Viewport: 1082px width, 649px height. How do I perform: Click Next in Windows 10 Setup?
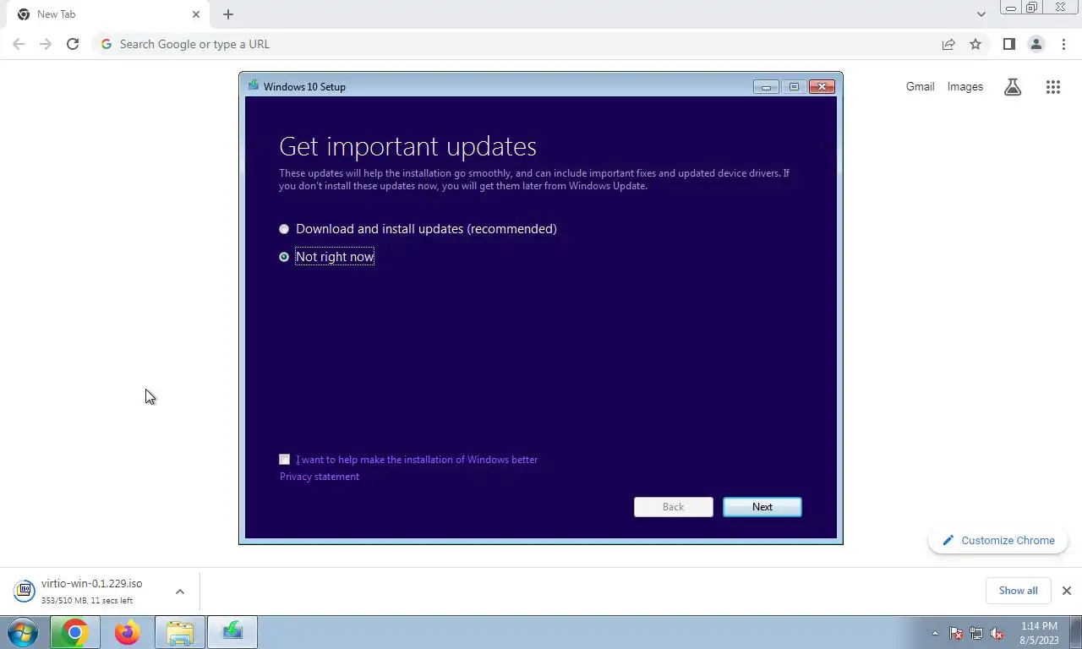coord(762,507)
